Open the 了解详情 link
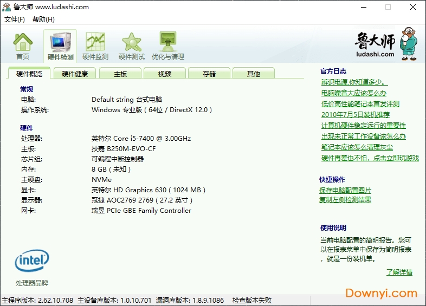The height and width of the screenshot is (306, 426). [399, 272]
